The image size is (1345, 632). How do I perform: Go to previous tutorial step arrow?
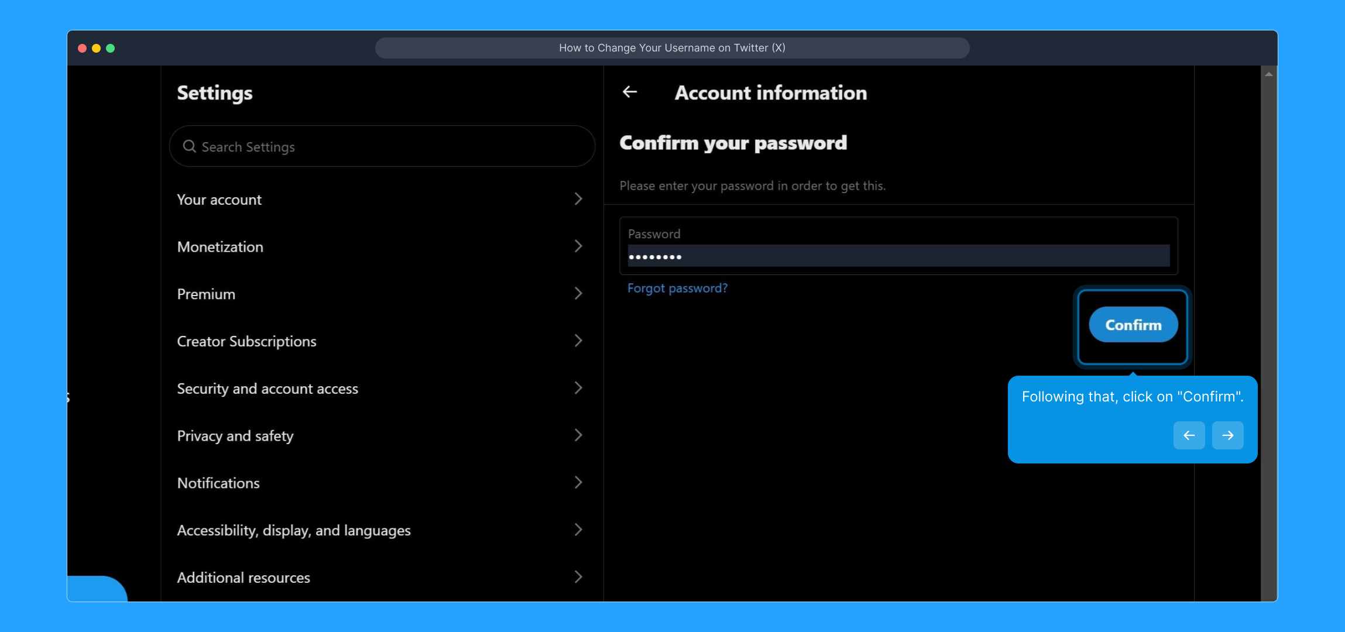coord(1189,435)
